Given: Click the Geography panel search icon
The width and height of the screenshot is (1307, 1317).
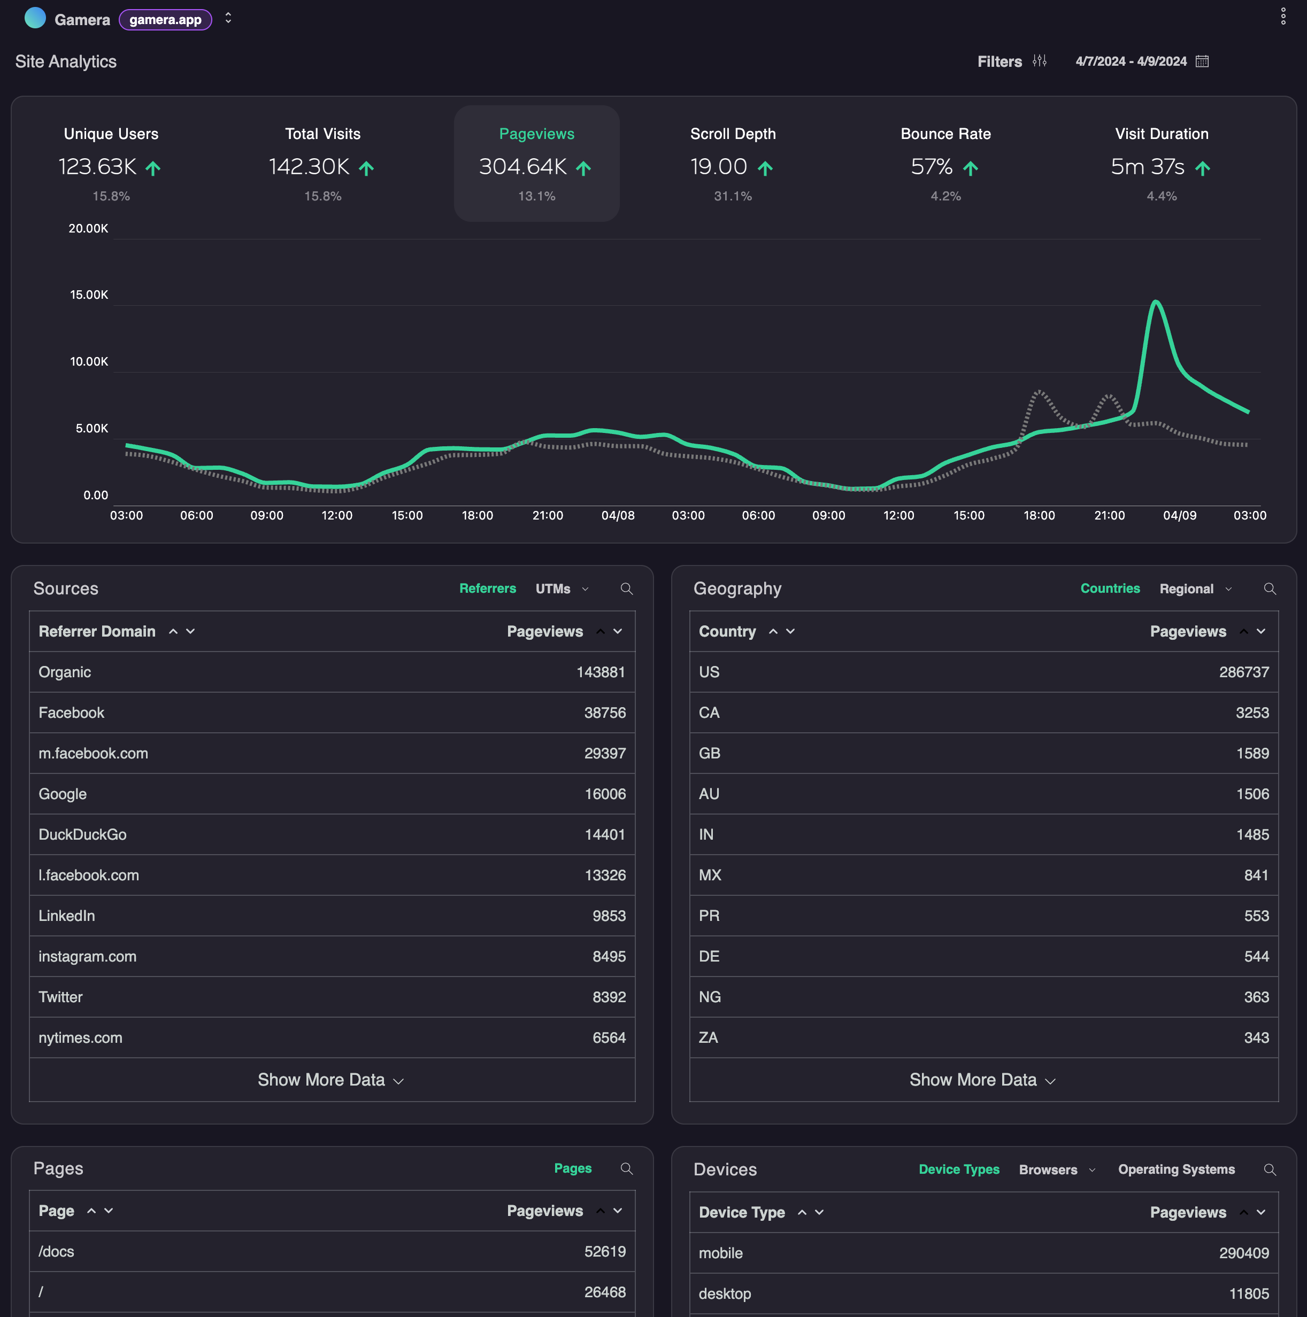Looking at the screenshot, I should (x=1270, y=589).
